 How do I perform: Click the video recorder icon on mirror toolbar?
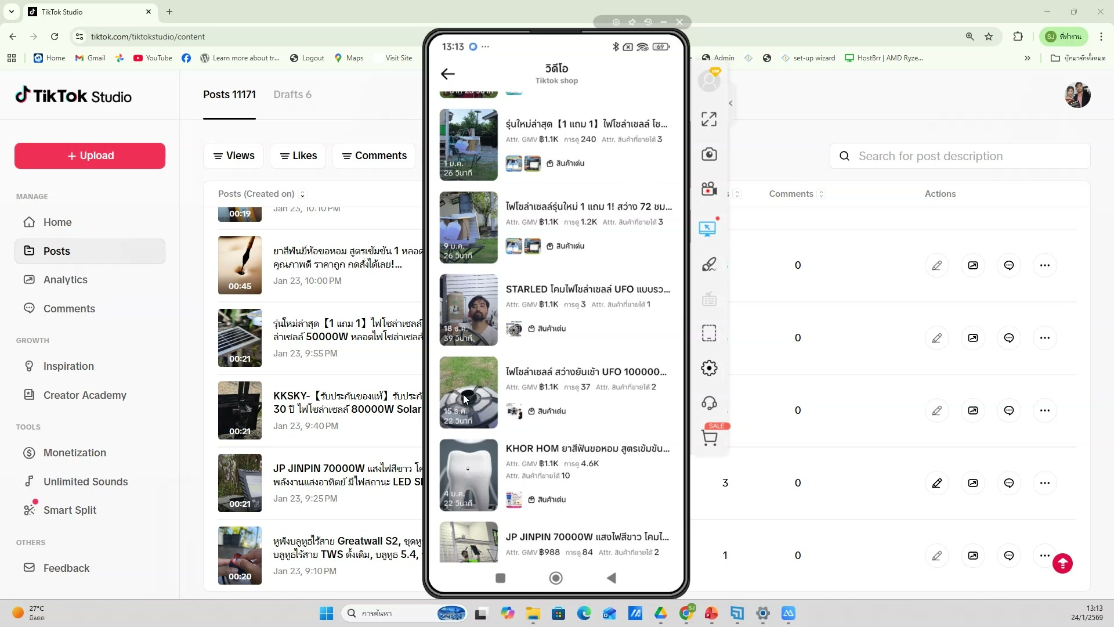pyautogui.click(x=709, y=189)
